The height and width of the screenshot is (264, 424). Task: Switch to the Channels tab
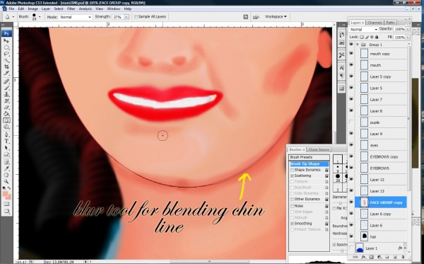click(x=375, y=23)
